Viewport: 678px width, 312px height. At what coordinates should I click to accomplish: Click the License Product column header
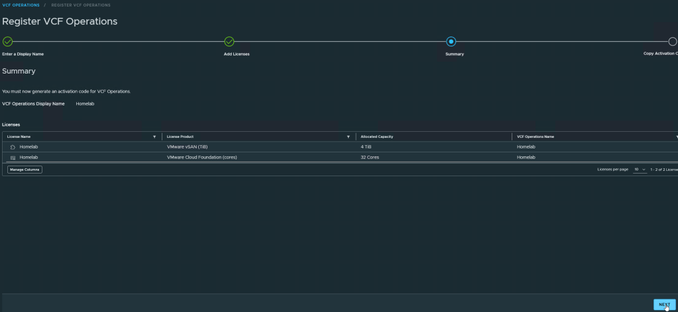click(180, 136)
